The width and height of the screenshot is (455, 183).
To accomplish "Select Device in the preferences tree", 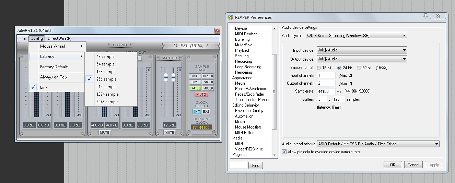I will tap(241, 28).
